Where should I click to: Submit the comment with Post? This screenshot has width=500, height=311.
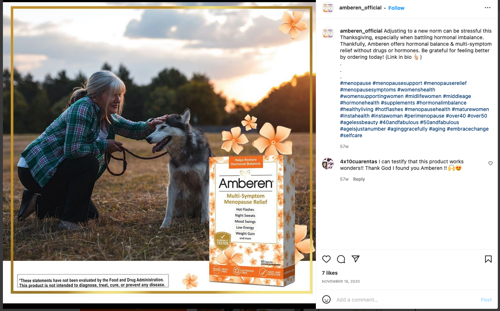click(x=486, y=300)
